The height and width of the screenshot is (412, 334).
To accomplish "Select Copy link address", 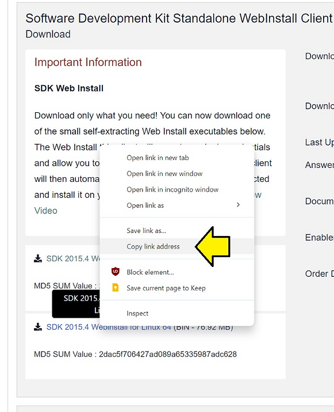I will (176, 246).
